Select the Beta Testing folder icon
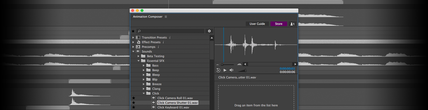 coord(143,56)
